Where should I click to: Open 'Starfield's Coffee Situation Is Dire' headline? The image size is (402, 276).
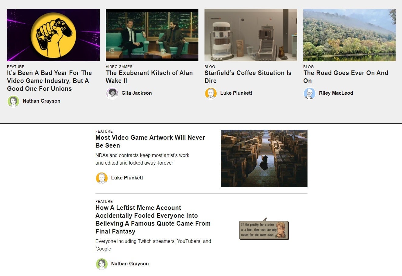click(x=248, y=77)
